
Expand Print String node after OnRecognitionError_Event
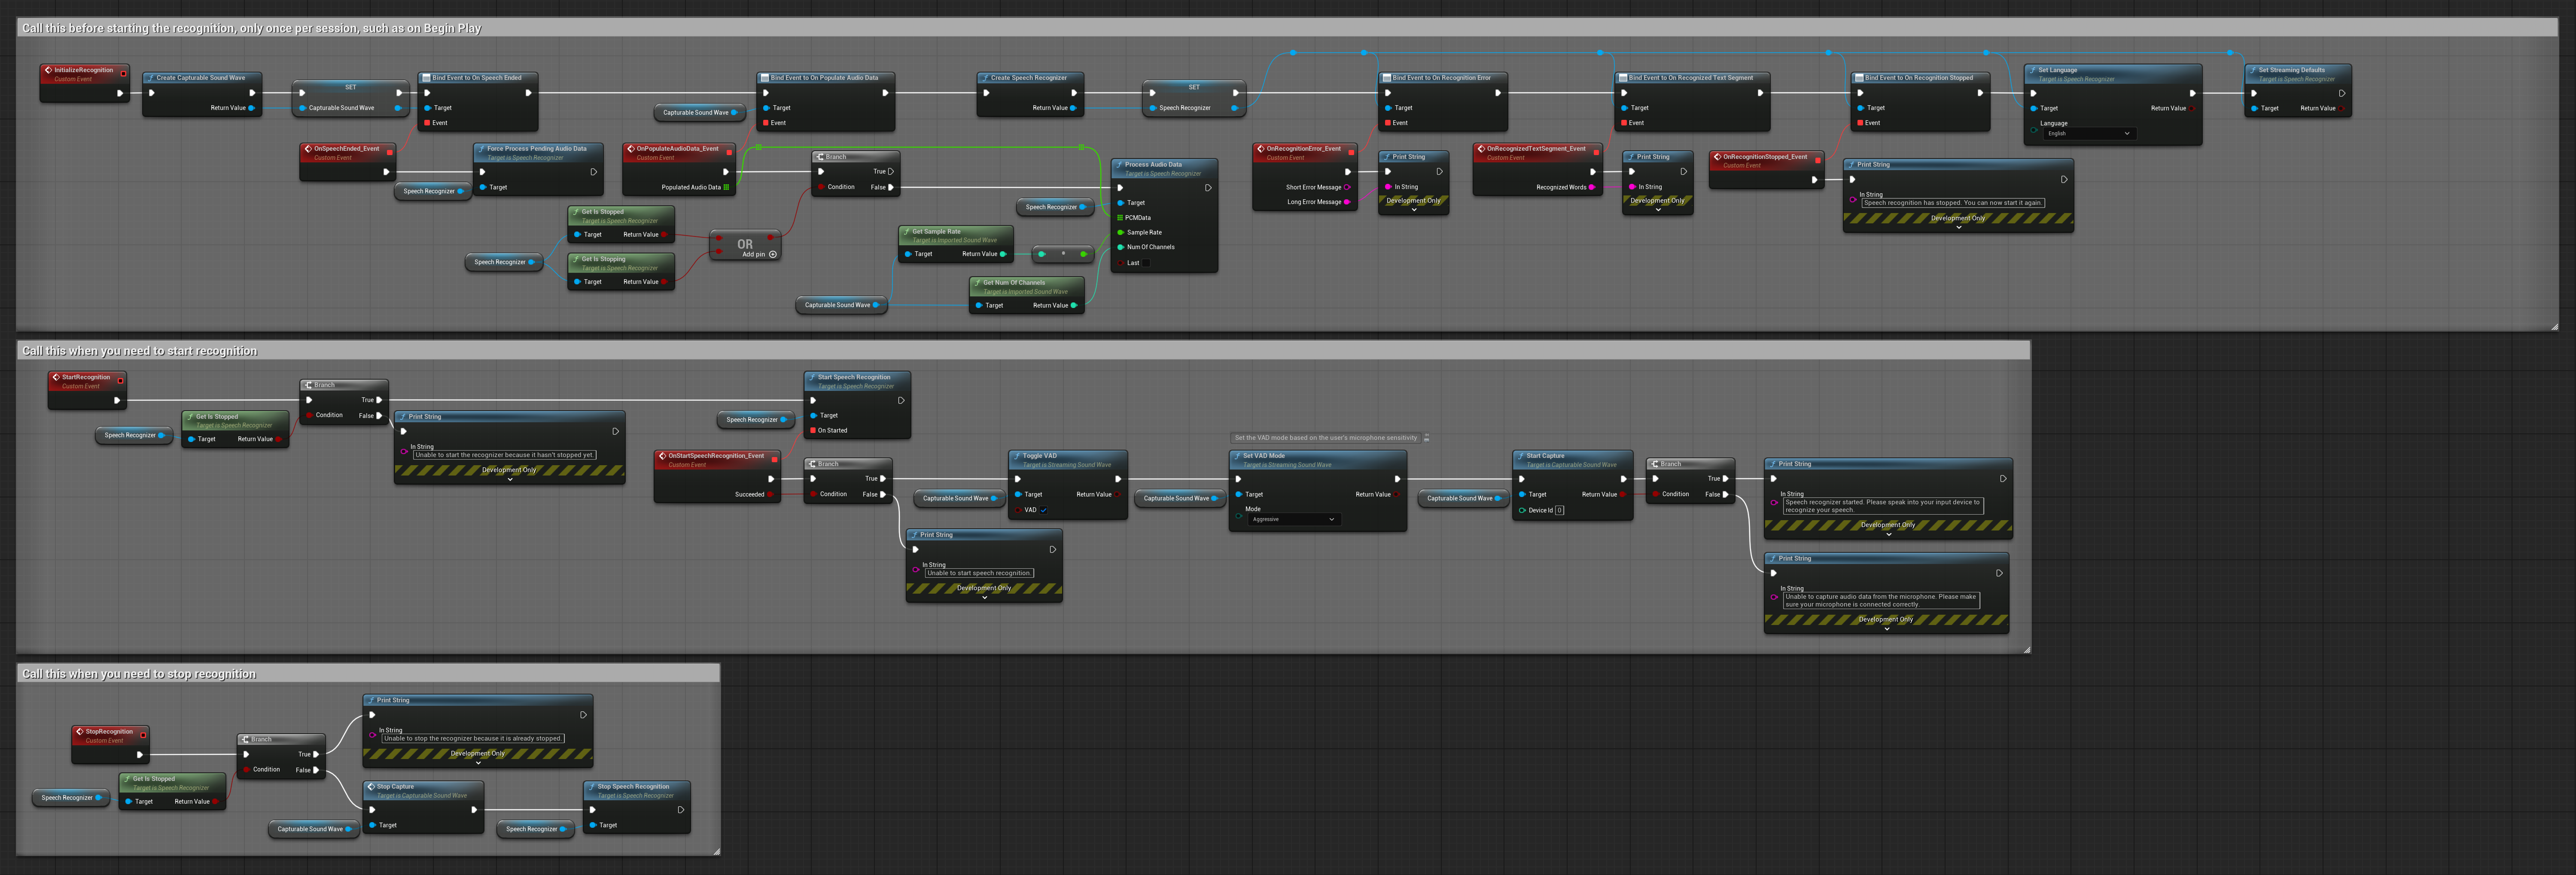1414,210
